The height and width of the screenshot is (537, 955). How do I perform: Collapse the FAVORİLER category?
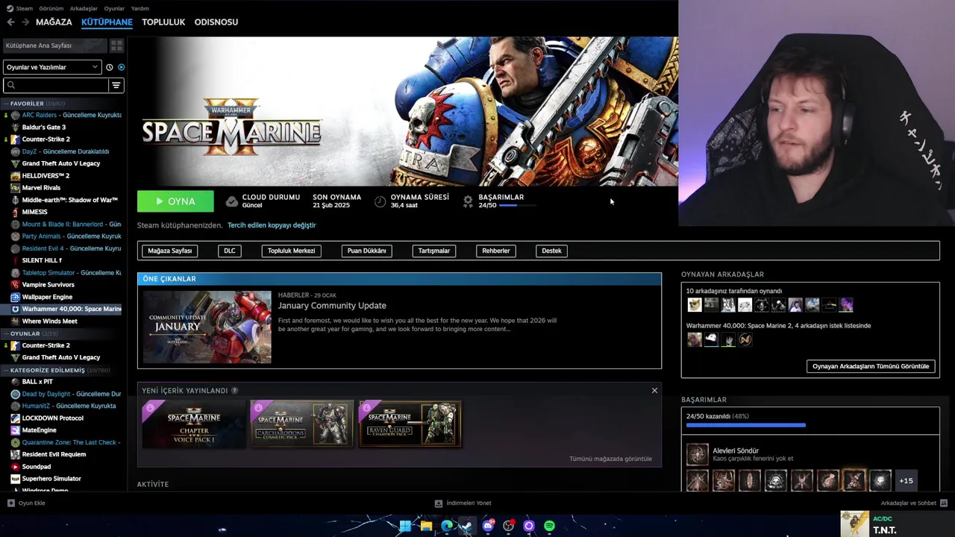pos(27,104)
